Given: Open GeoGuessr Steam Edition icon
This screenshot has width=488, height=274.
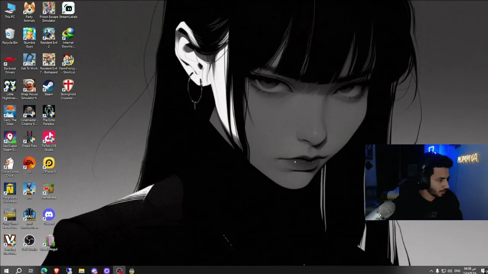Looking at the screenshot, I should 10,141.
